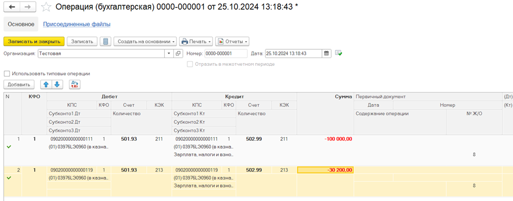Go forward with the right arrow button
Screen dimensions: 513x201
[28, 7]
